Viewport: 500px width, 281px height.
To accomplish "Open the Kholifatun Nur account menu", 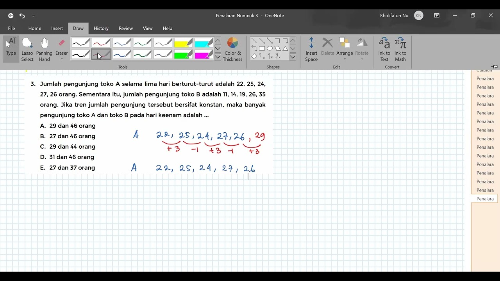I will point(401,16).
